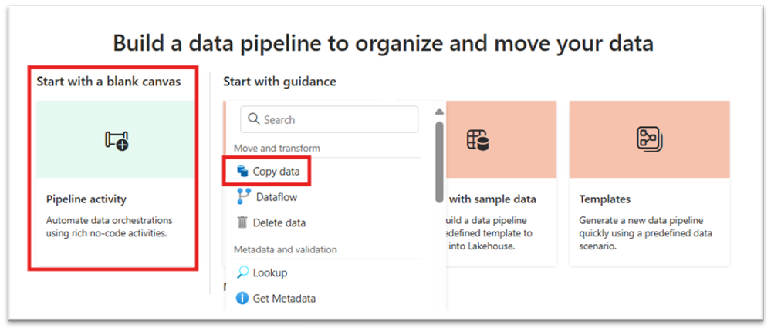Choose Get Metadata activity

coord(283,298)
